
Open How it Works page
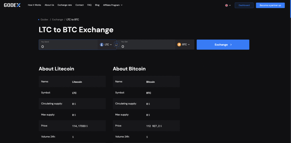click(x=34, y=5)
